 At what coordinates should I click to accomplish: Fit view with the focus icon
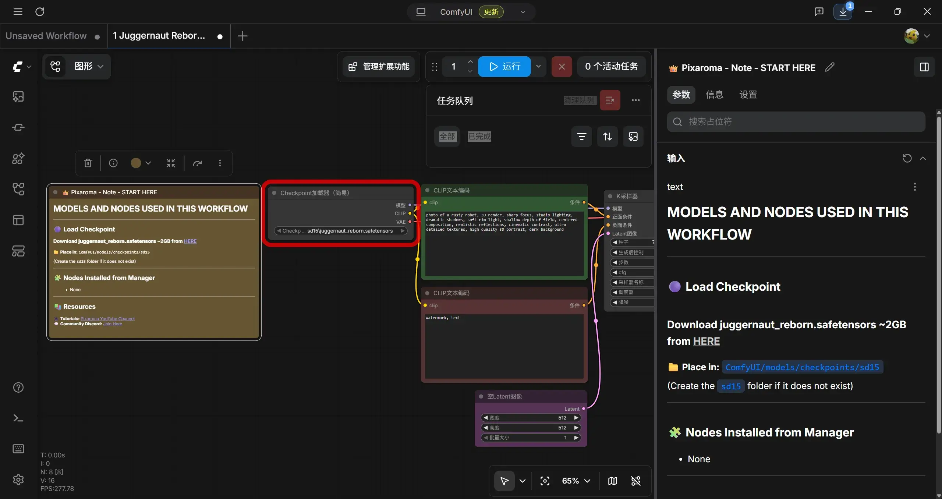point(545,481)
